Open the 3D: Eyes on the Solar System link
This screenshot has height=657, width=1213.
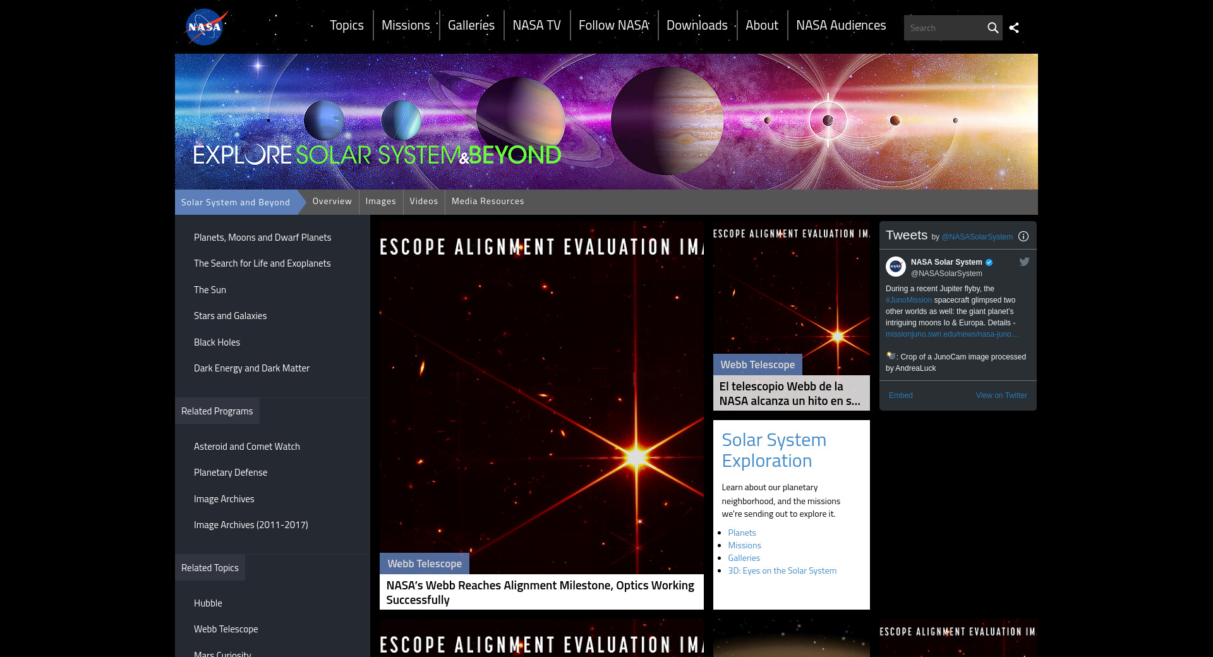tap(782, 571)
